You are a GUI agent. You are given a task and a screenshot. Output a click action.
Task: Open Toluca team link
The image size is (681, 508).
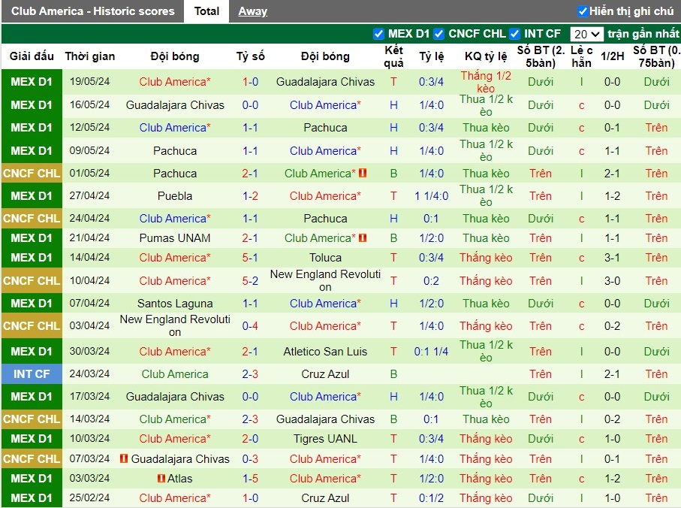pos(325,257)
